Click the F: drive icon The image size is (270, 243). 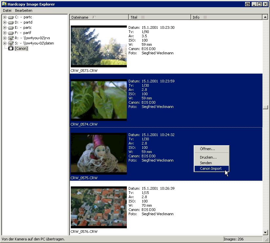point(11,33)
